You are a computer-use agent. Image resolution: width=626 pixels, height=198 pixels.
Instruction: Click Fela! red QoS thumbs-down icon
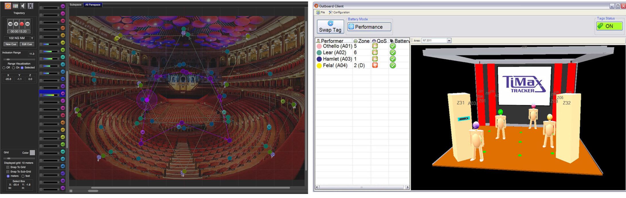pos(375,65)
